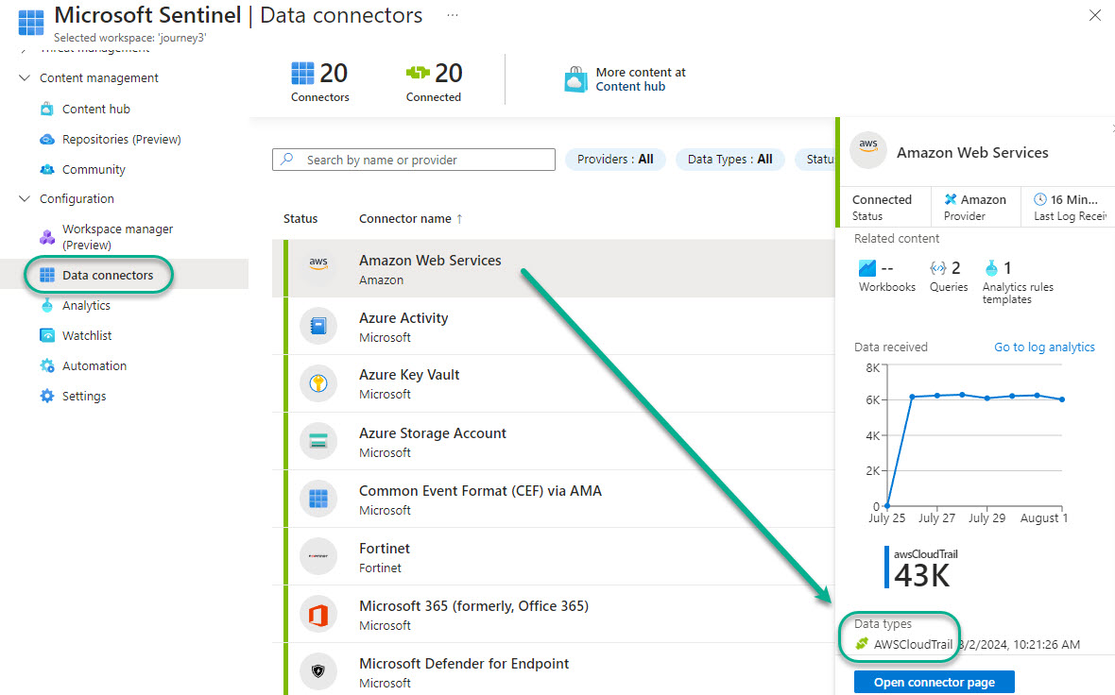Click the Repositories cloud icon
This screenshot has height=695, width=1115.
pos(47,140)
